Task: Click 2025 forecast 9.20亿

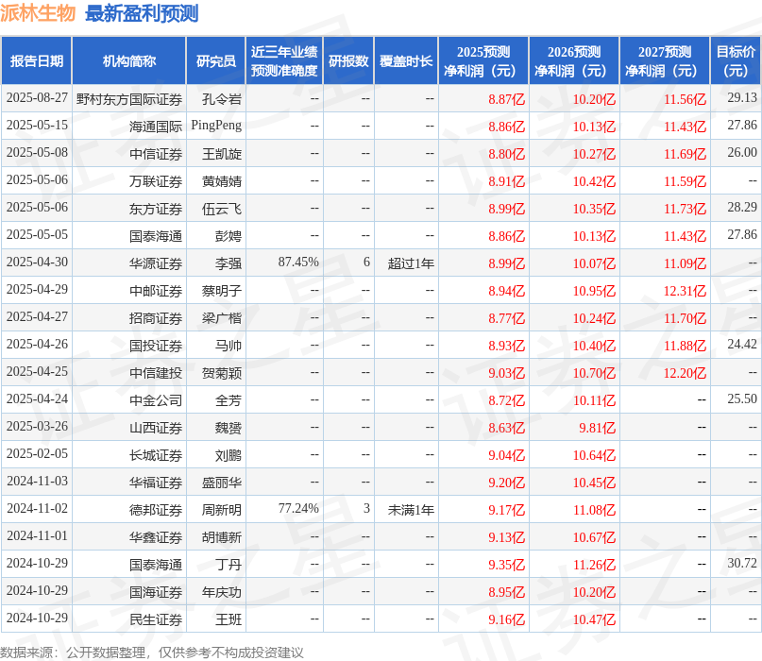Action: coord(506,483)
